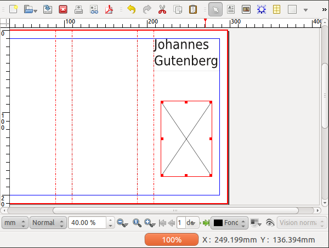Click the New document icon
Image resolution: width=329 pixels, height=248 pixels.
tap(14, 9)
